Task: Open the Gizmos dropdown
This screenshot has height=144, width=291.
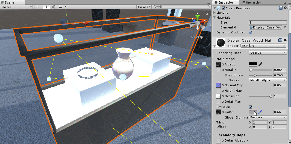Action: coord(144,7)
